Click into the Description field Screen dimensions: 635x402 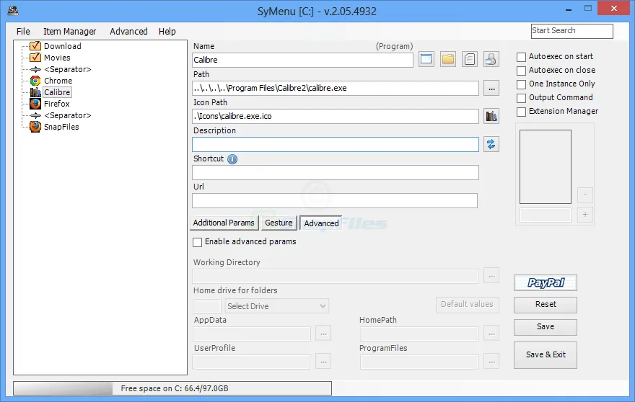336,144
